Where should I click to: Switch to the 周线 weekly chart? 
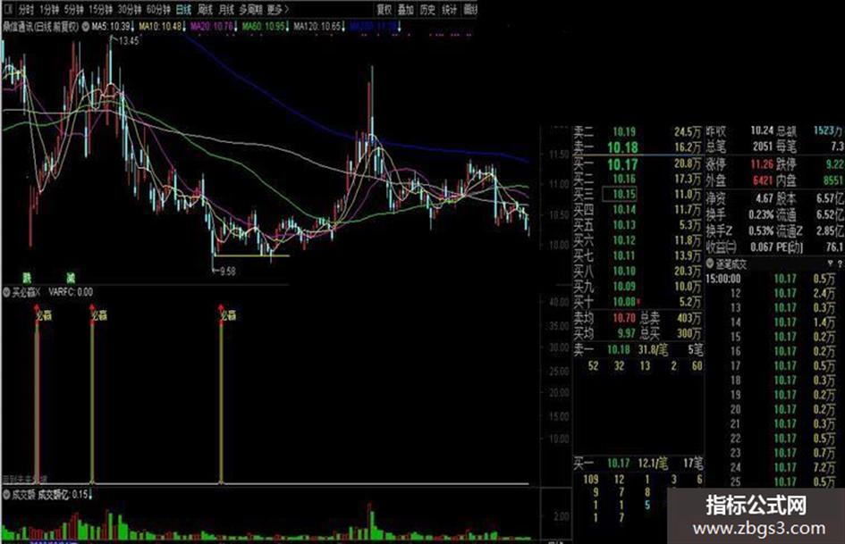pos(206,9)
